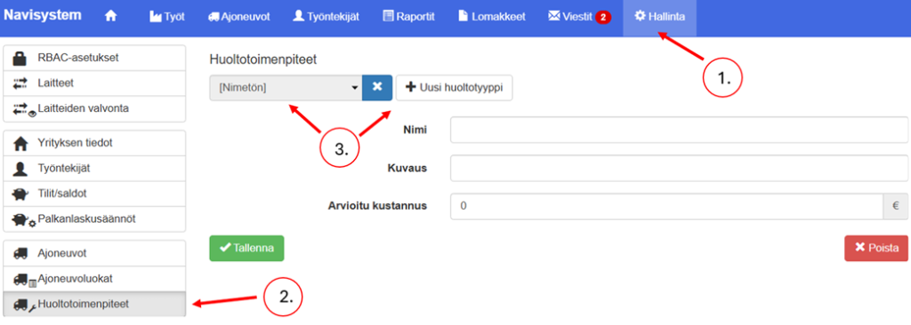Open Yrityksen tiedot in sidebar
Viewport: 911px width, 325px height.
tap(94, 143)
